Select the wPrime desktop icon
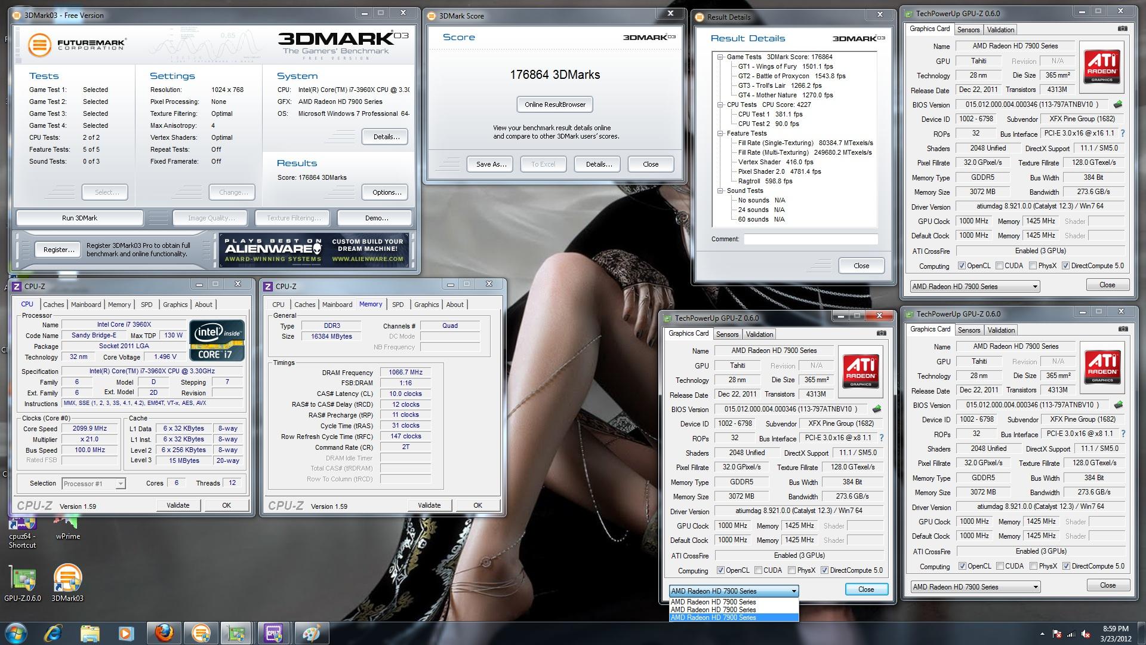Screen dimensions: 1146x645 [67, 528]
